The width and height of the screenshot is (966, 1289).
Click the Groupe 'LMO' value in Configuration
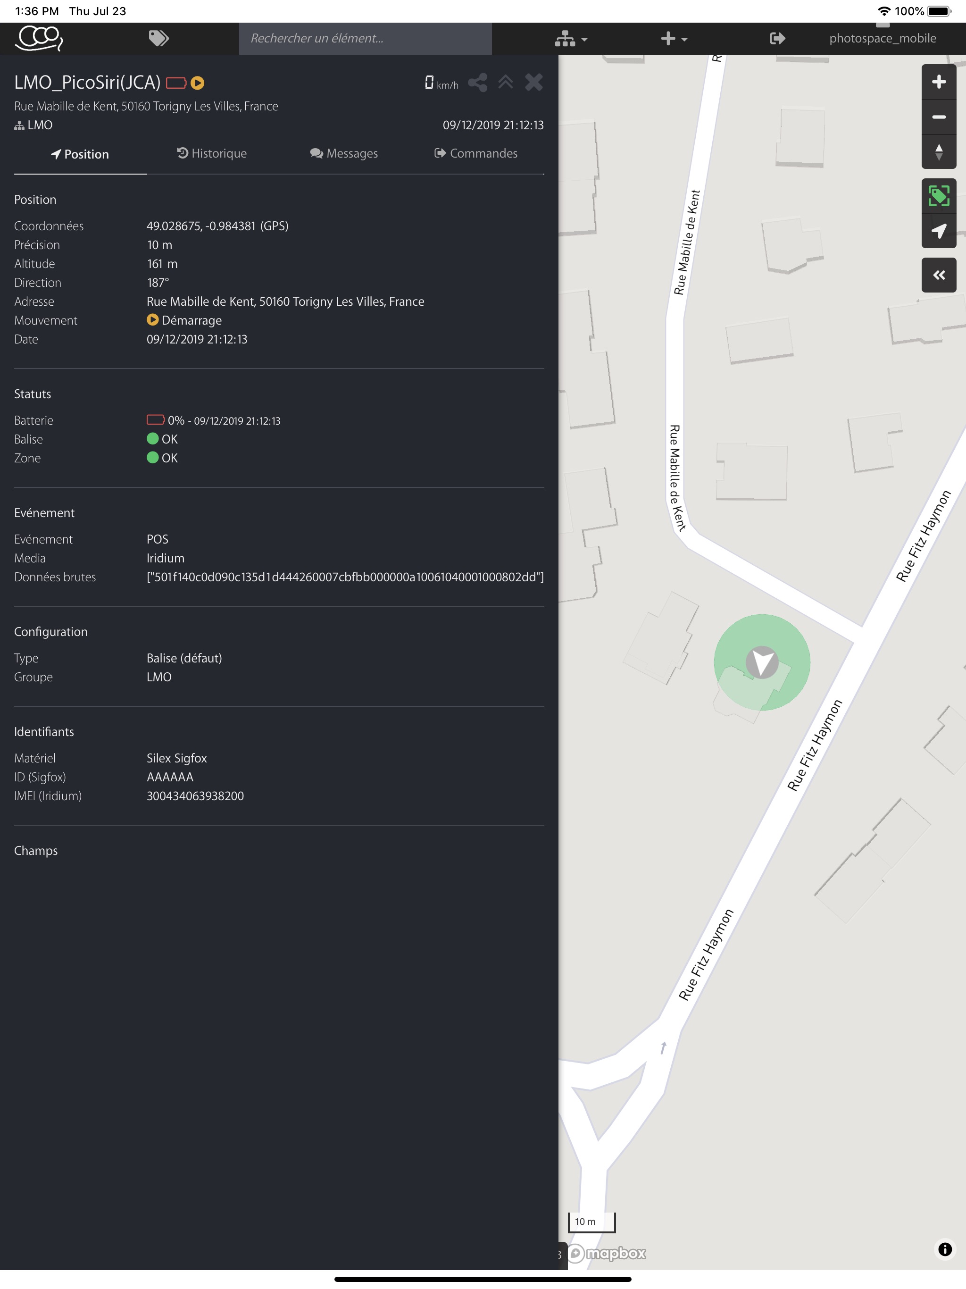(x=159, y=677)
